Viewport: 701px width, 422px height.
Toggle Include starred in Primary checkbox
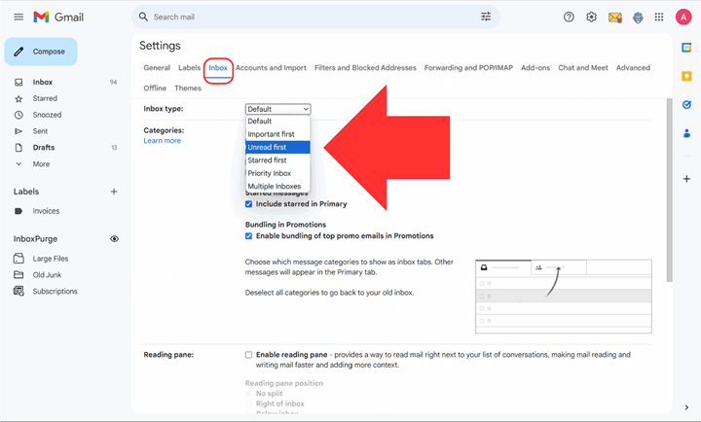[249, 204]
